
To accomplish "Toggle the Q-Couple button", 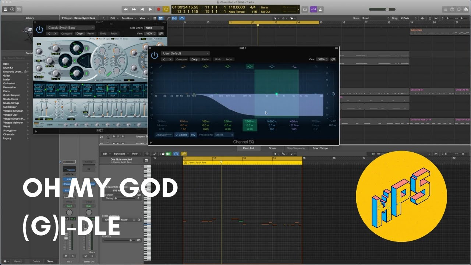I will pos(181,135).
